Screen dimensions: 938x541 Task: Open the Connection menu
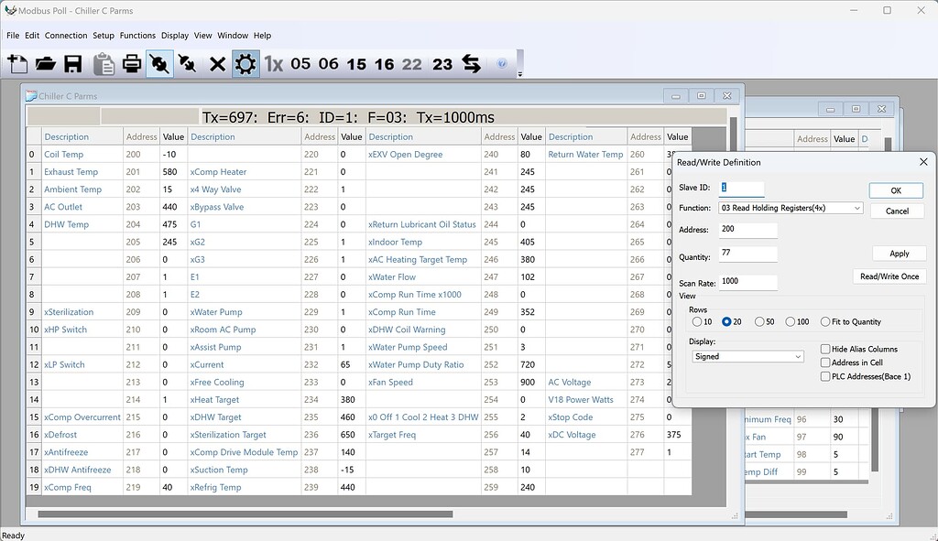pos(66,36)
